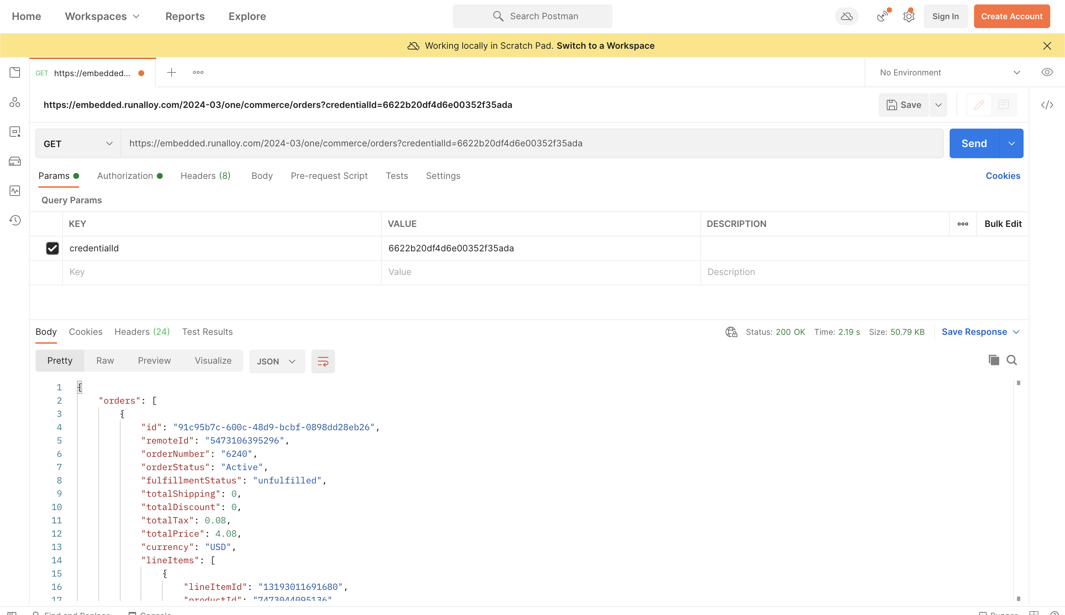This screenshot has width=1065, height=615.
Task: Open the response Headers (24) tab
Action: click(142, 332)
